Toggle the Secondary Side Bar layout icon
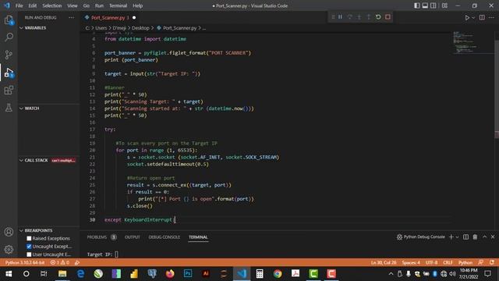Screen dimensions: 499x281 [434, 5]
